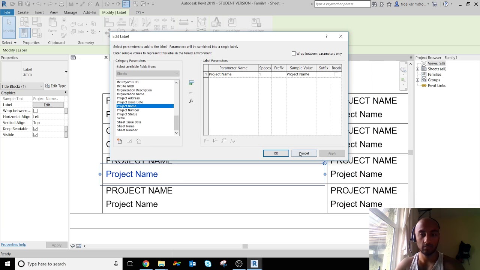Click the binoculars search icon
Image resolution: width=480 pixels, height=270 pixels.
click(374, 4)
